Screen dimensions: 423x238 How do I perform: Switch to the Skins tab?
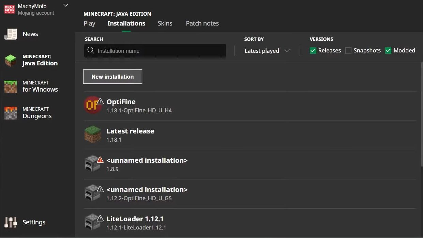click(165, 23)
